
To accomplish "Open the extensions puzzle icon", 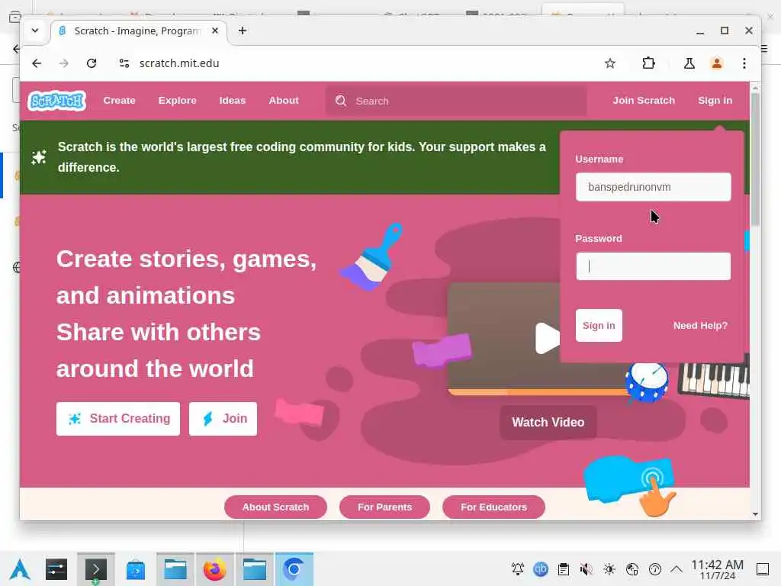I will click(648, 63).
